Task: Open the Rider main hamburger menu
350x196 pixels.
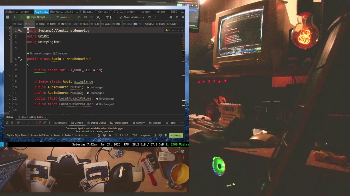Action: point(7,17)
